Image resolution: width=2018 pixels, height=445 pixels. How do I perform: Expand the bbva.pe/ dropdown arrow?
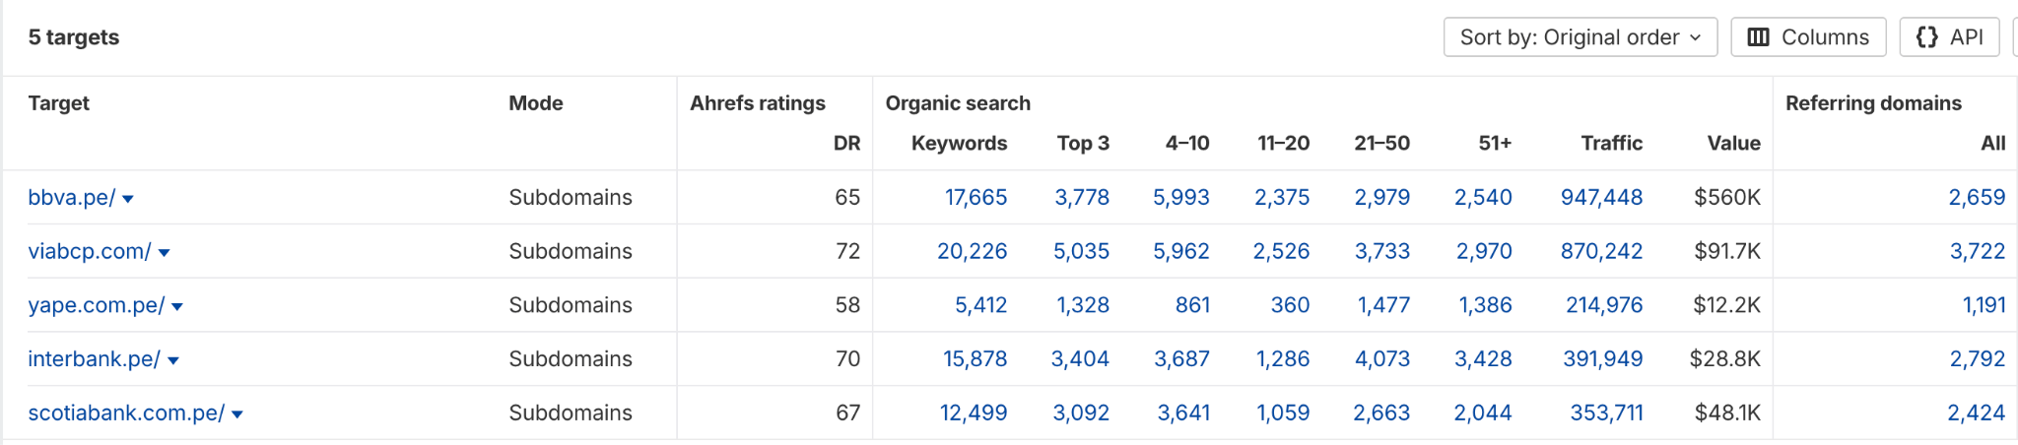click(x=128, y=199)
